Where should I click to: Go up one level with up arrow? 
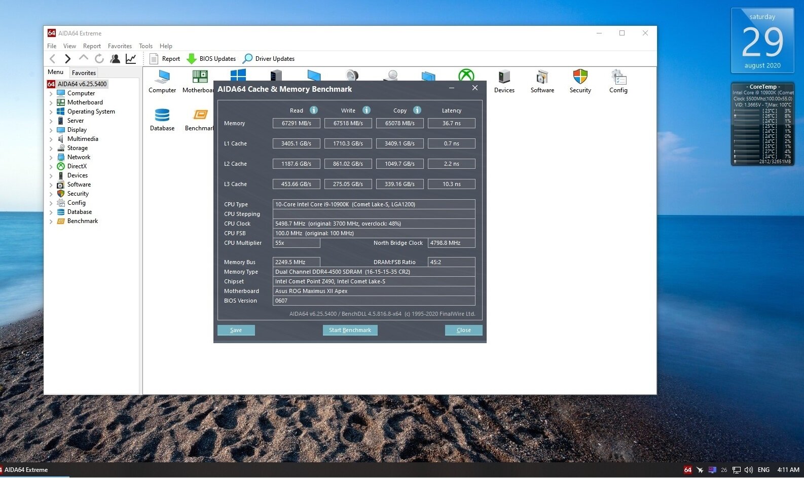coord(84,59)
